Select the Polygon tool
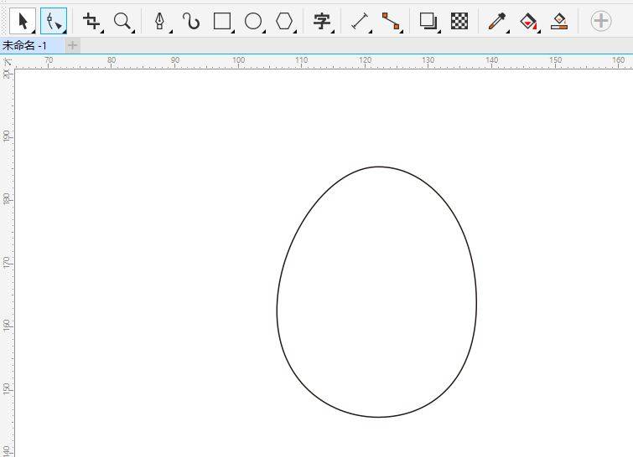Screen dimensions: 633x457 pos(284,21)
